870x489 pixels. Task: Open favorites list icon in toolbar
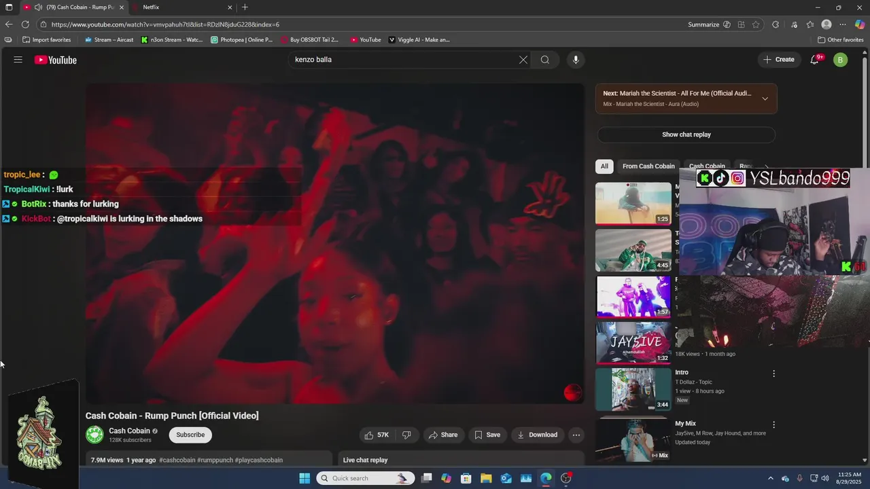810,24
